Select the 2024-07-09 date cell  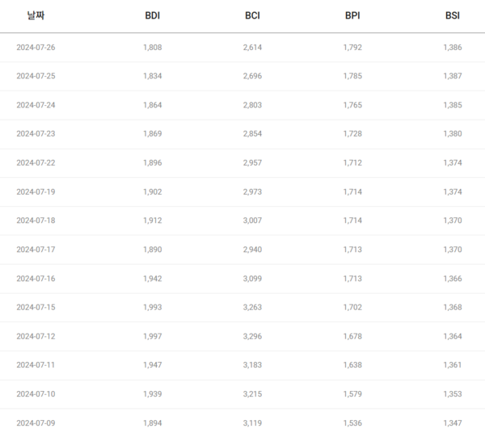[36, 422]
